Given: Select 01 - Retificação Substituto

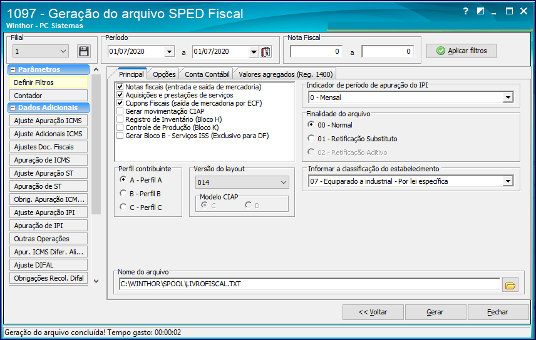Looking at the screenshot, I should [311, 138].
